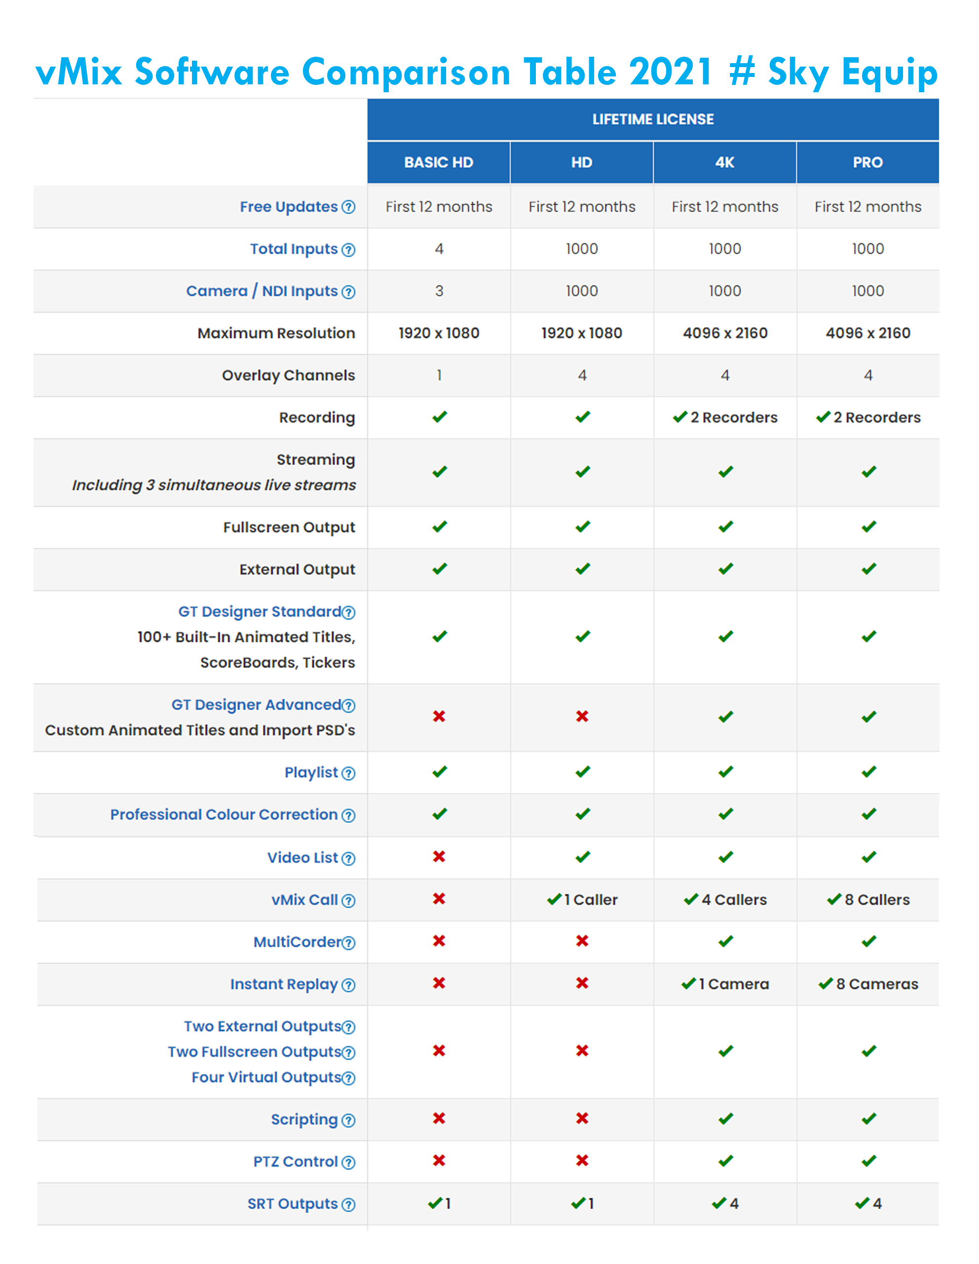Open the Video List link

pos(302,857)
